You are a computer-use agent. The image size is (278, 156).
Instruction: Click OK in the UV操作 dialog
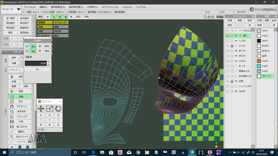click(37, 70)
